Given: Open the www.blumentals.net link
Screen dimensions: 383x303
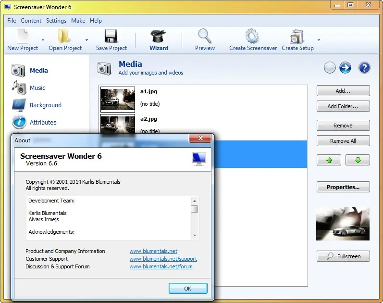Looking at the screenshot, I should (x=153, y=251).
